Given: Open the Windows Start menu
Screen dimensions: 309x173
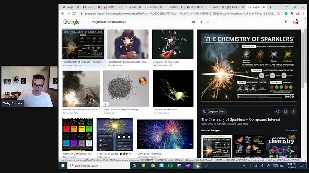Looking at the screenshot, I should point(63,166).
